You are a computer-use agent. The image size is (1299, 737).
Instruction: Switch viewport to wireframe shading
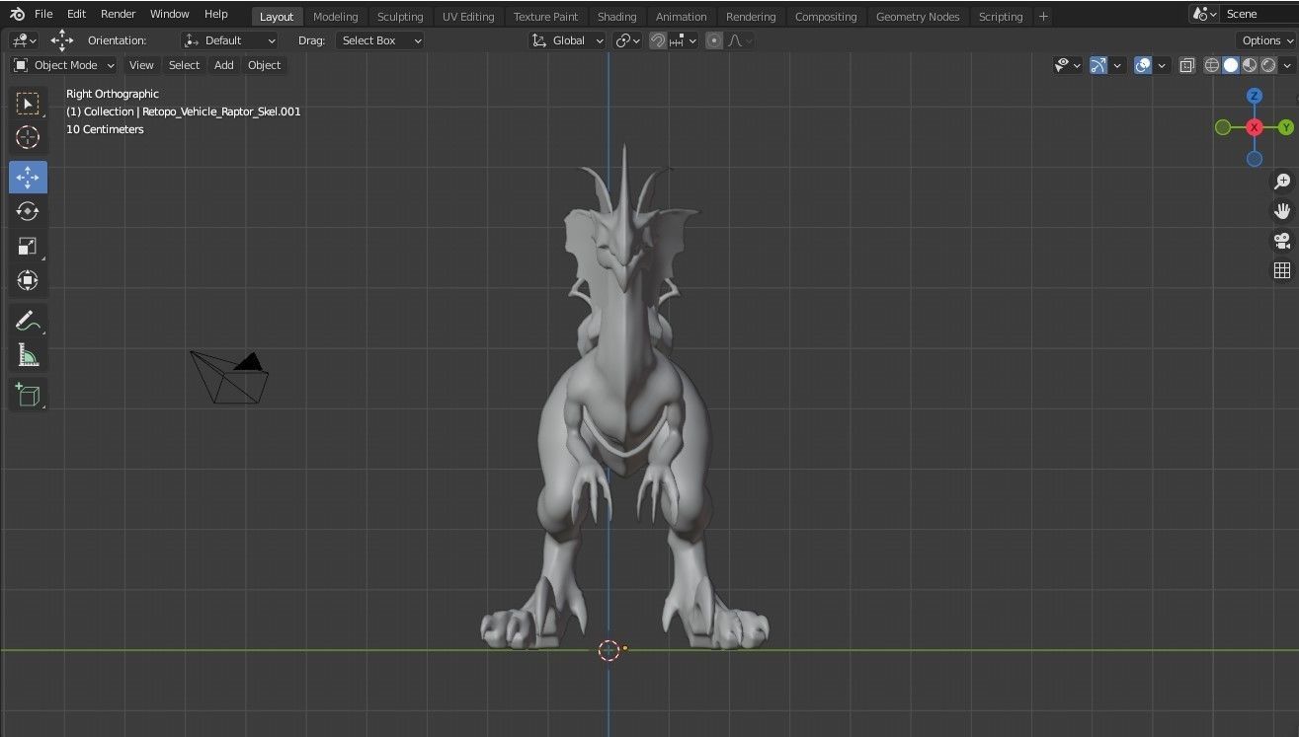coord(1211,65)
